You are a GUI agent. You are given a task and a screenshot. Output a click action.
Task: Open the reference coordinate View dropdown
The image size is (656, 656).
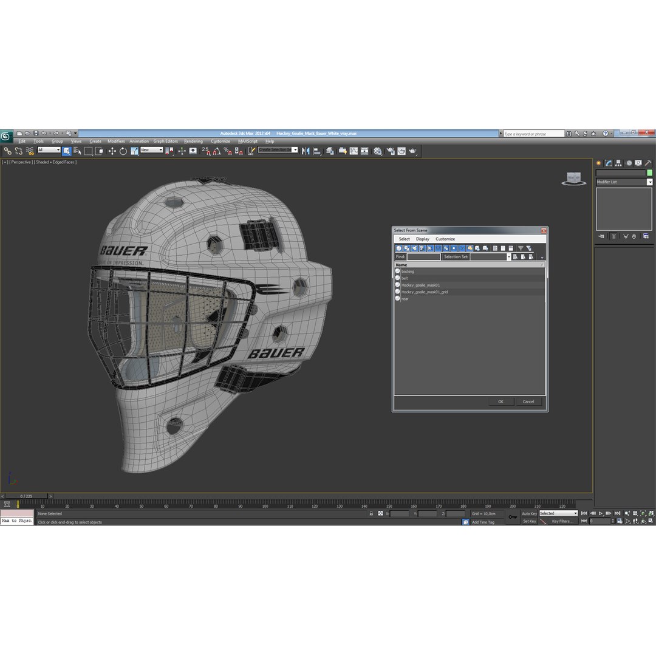(x=151, y=150)
